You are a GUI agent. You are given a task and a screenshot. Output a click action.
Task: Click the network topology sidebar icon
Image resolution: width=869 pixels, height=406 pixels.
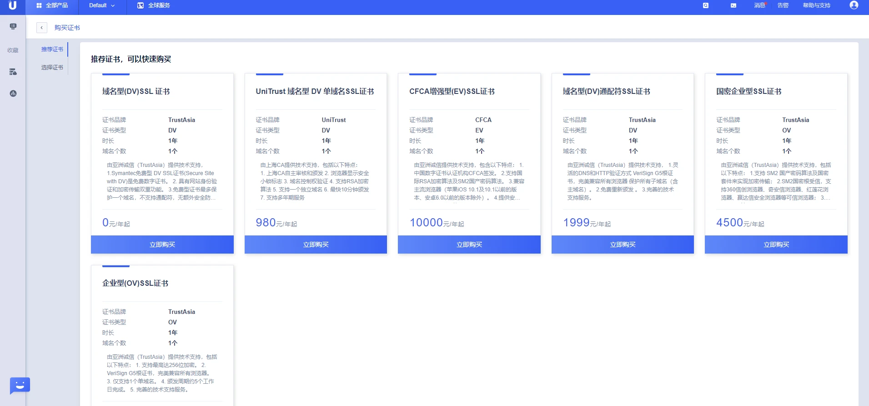coord(13,93)
